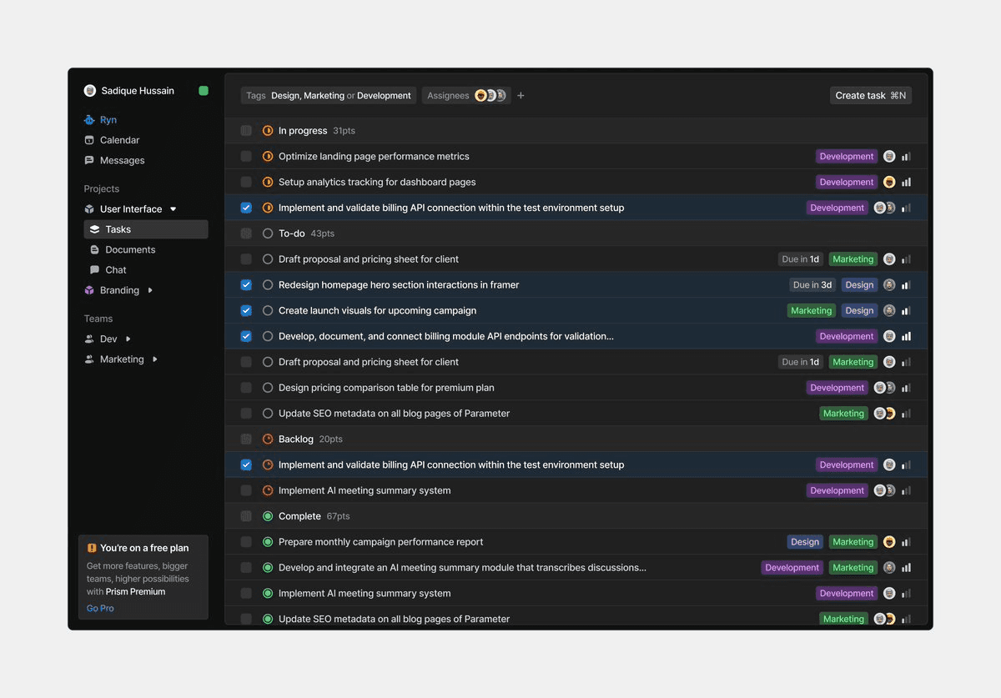Viewport: 1001px width, 698px height.
Task: Uncheck Create launch visuals task checkbox
Action: [246, 310]
